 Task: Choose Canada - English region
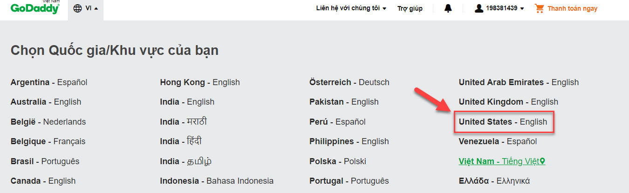pyautogui.click(x=43, y=181)
